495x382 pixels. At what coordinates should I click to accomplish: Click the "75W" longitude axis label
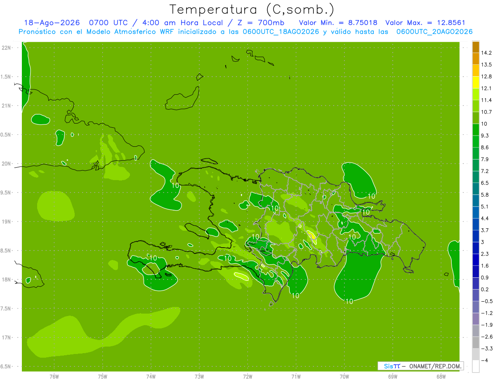tap(103, 376)
